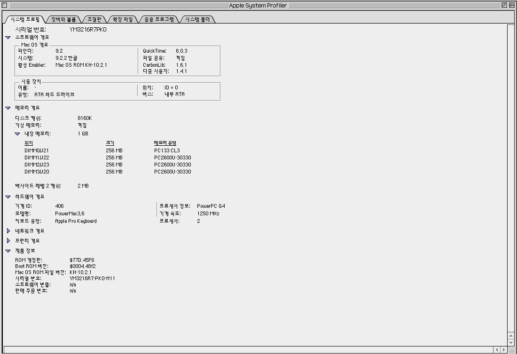Expand the 네트워크 개요 section

(8, 231)
